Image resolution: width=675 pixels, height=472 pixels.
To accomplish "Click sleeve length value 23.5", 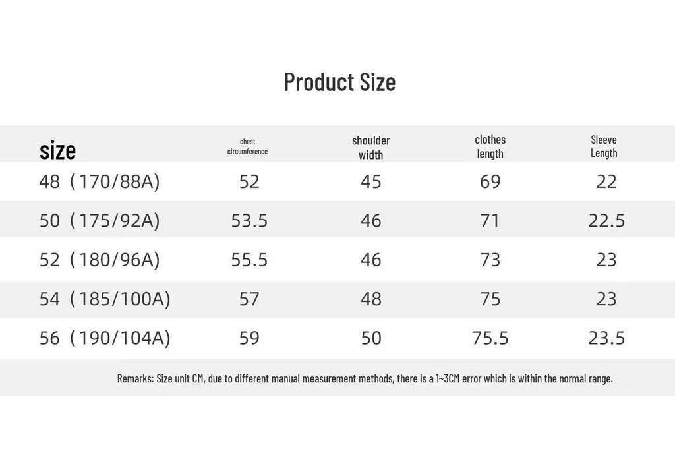I will [x=606, y=338].
